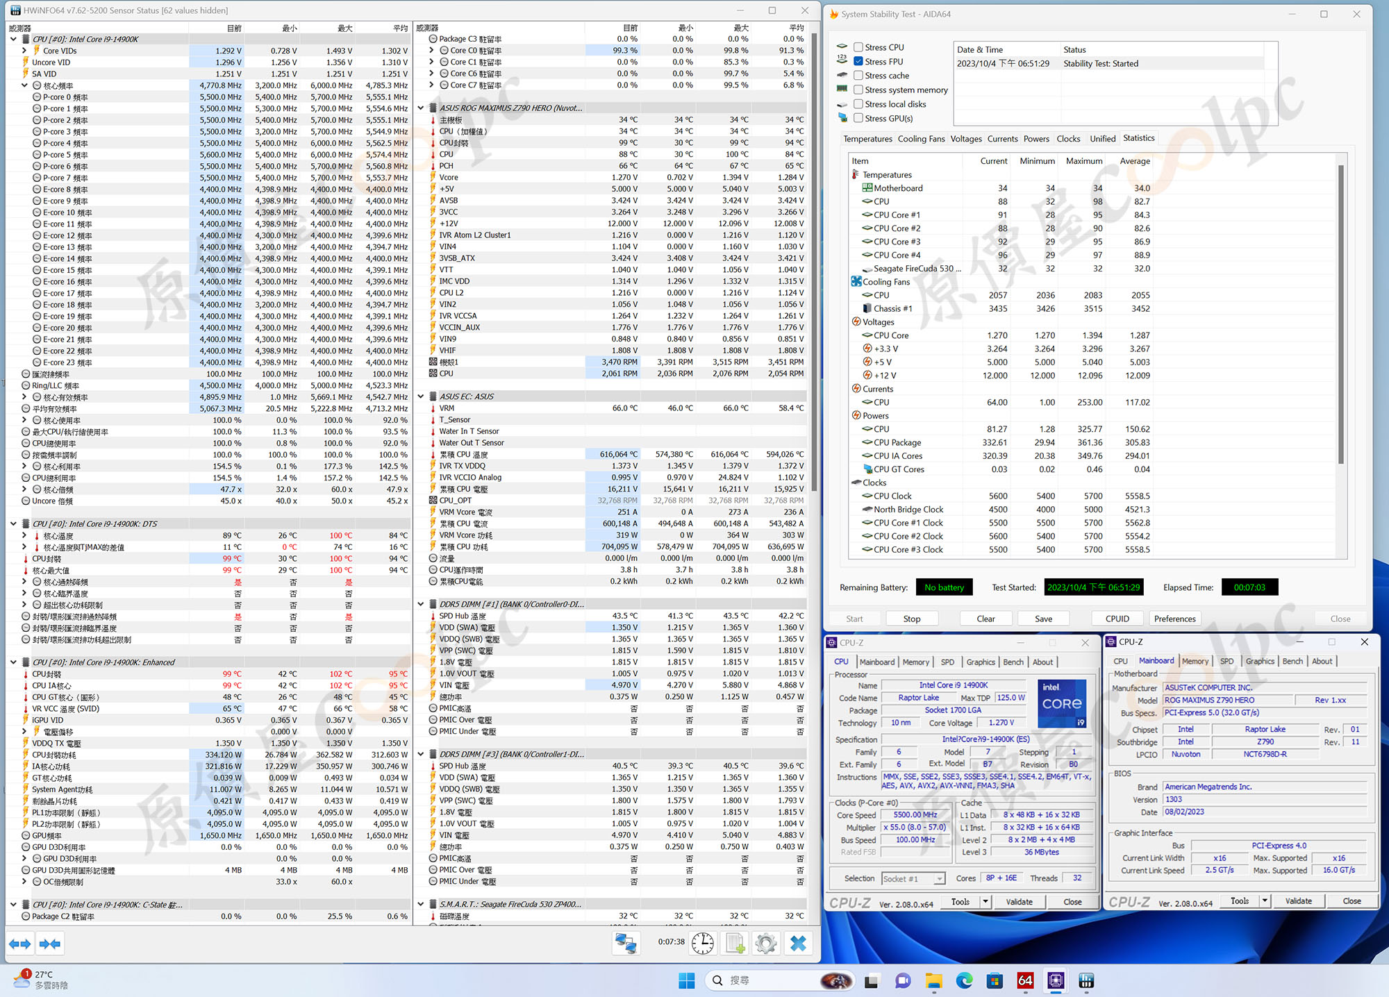This screenshot has width=1389, height=997.
Task: Switch to Unified tab in AIDA64
Action: (1102, 139)
